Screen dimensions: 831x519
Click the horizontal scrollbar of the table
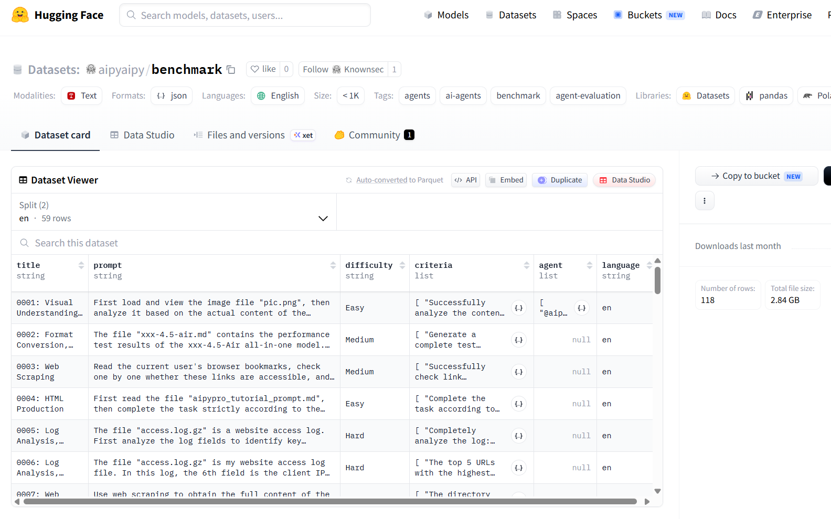coord(330,502)
